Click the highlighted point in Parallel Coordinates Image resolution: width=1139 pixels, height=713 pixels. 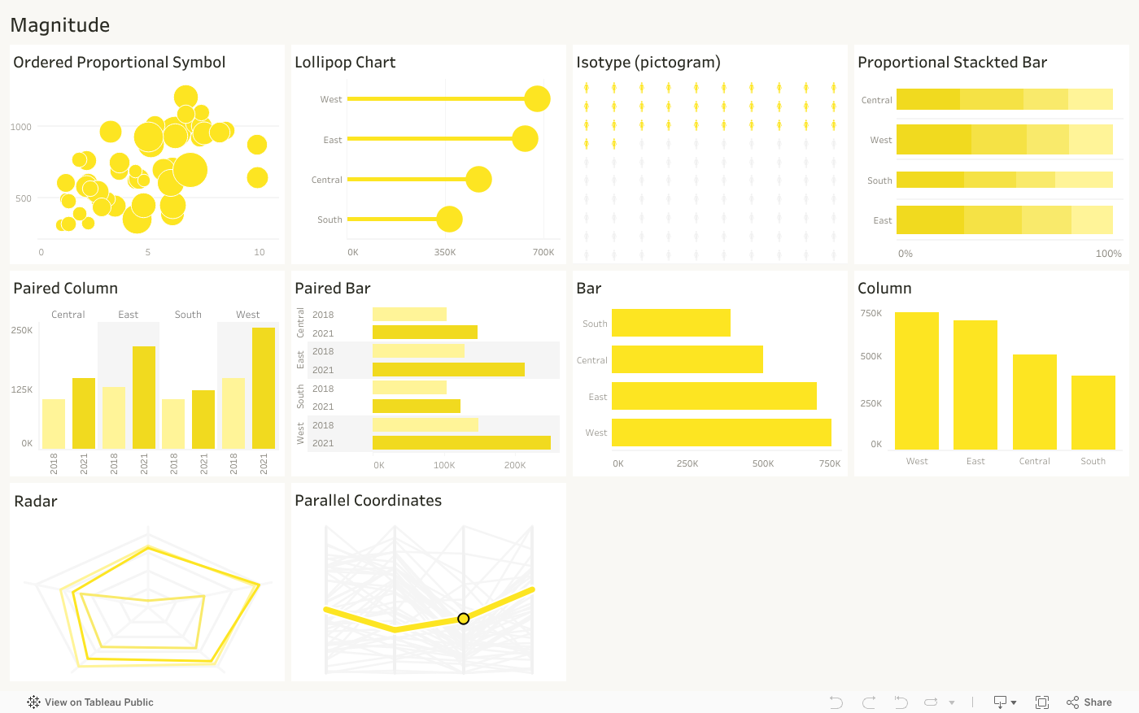[x=464, y=619]
